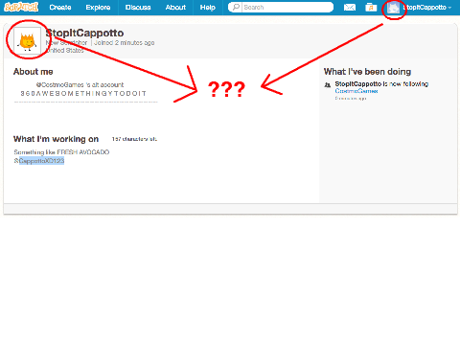Viewport: 460px width, 345px height.
Task: Click the characters left counter
Action: pyautogui.click(x=134, y=139)
